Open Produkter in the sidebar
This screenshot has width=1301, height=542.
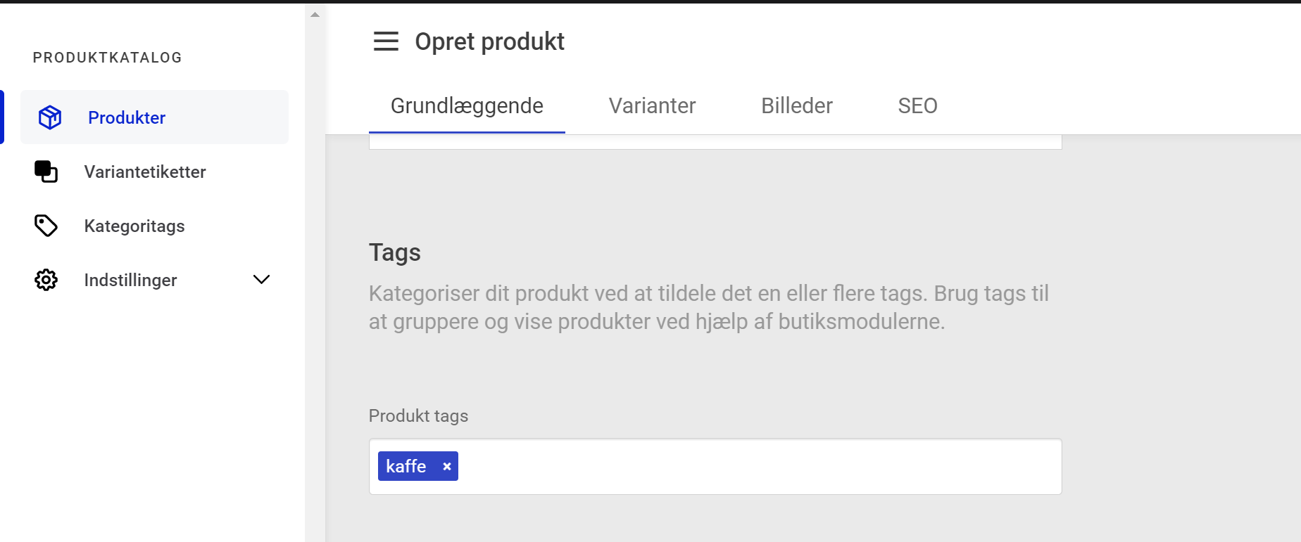pos(127,117)
